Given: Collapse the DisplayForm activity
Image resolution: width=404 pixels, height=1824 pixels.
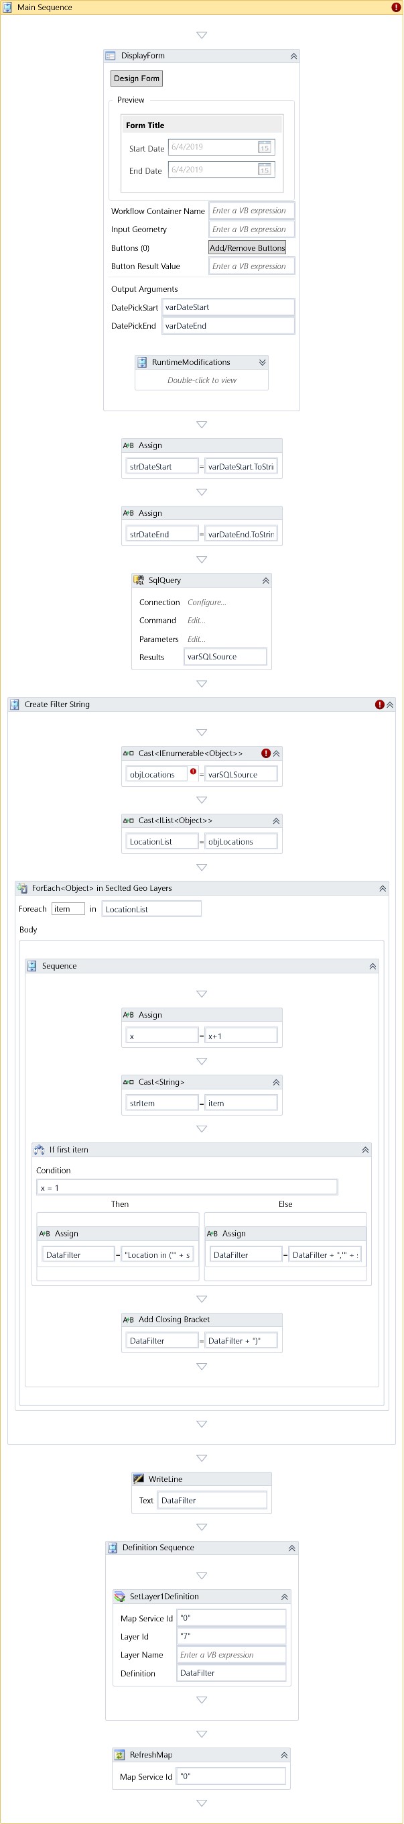Looking at the screenshot, I should click(x=293, y=56).
